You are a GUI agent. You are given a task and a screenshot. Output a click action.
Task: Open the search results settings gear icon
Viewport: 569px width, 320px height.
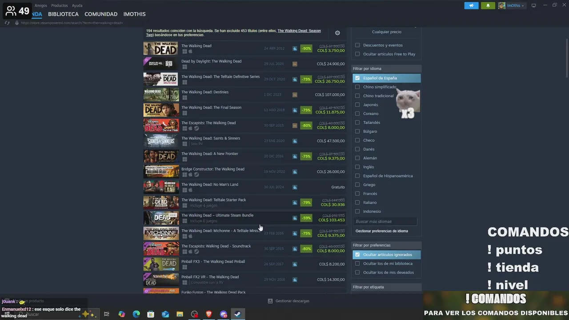click(x=337, y=33)
